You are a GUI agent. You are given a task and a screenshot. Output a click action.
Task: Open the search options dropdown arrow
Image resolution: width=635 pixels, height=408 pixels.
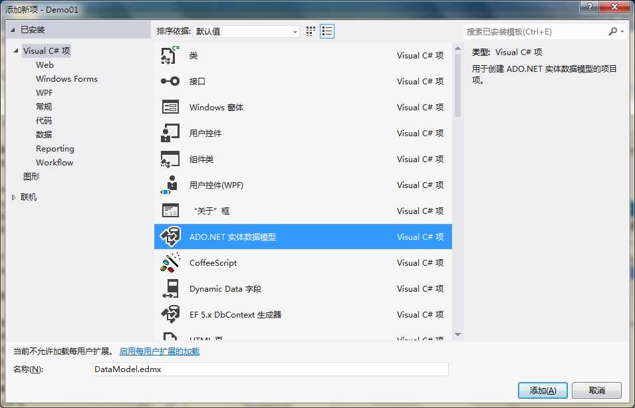[622, 32]
